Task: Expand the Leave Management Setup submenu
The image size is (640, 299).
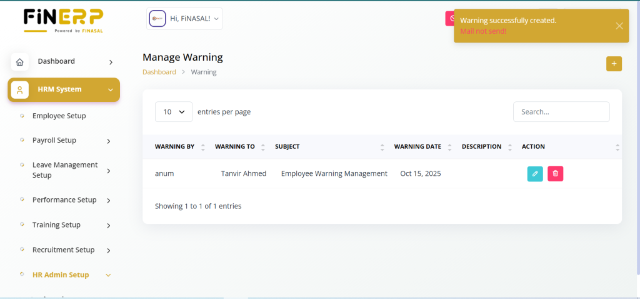Action: click(x=108, y=170)
